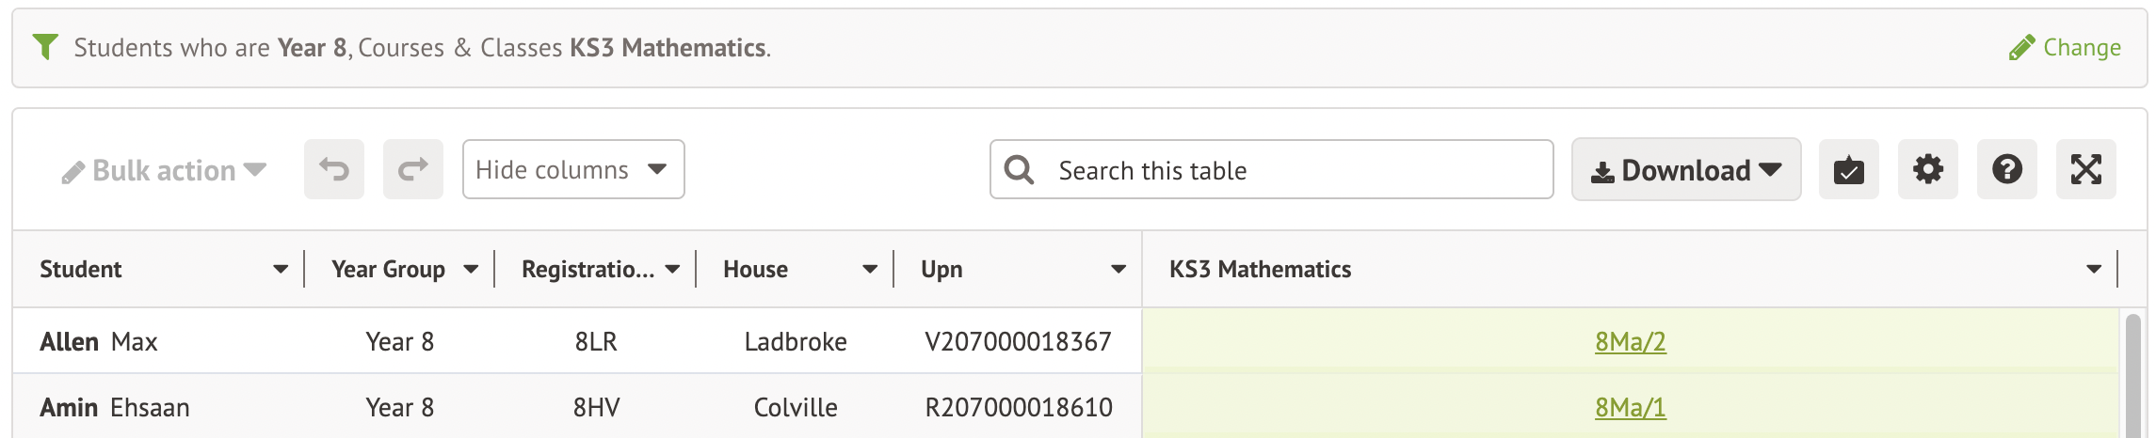Open the 8Ma/2 class link
Image resolution: width=2156 pixels, height=438 pixels.
[x=1630, y=342]
